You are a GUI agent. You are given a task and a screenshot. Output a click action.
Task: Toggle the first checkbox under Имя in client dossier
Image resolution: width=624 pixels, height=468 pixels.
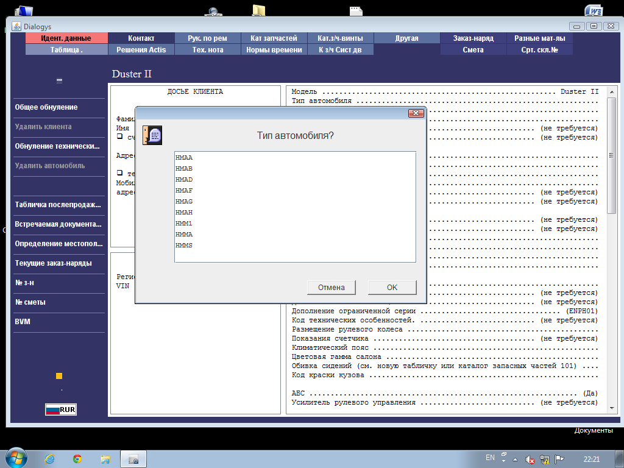coord(120,136)
